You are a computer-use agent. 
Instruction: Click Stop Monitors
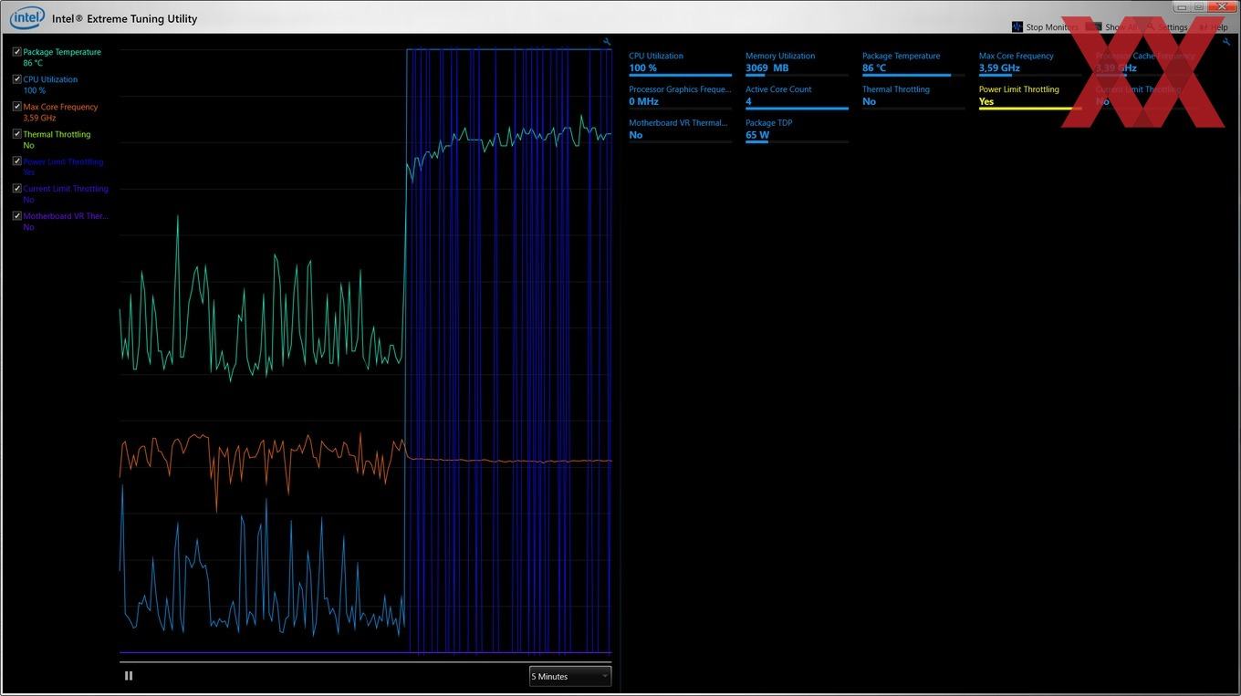click(1045, 27)
